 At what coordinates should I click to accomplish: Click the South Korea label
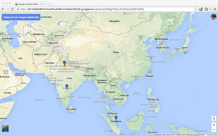click(x=162, y=48)
